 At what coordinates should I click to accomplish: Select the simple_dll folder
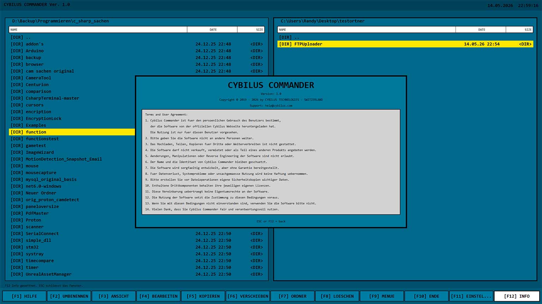pyautogui.click(x=137, y=240)
